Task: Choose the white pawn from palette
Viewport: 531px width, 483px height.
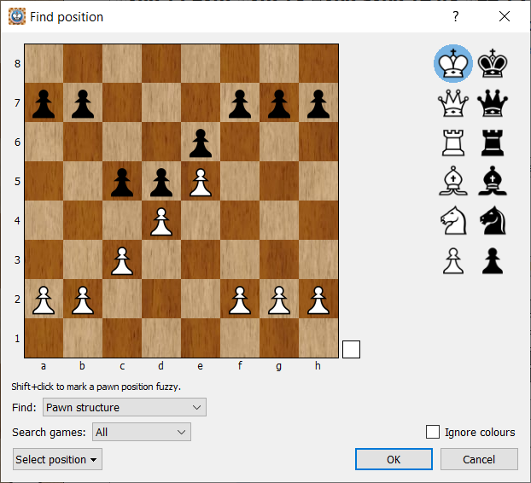Action: point(452,260)
